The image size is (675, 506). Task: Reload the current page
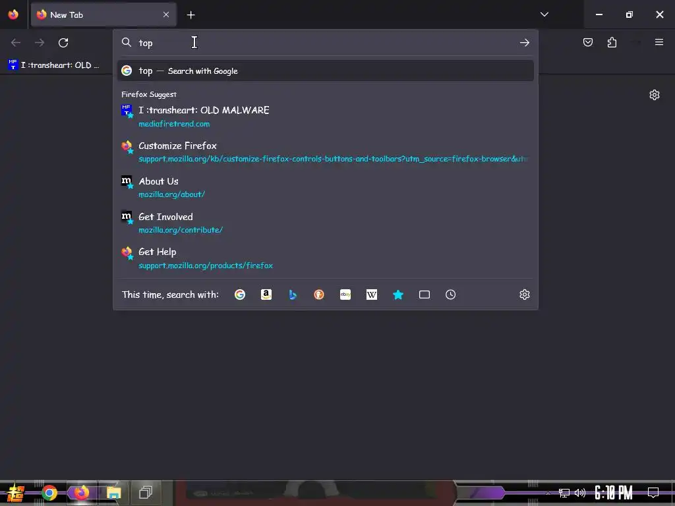coord(63,43)
